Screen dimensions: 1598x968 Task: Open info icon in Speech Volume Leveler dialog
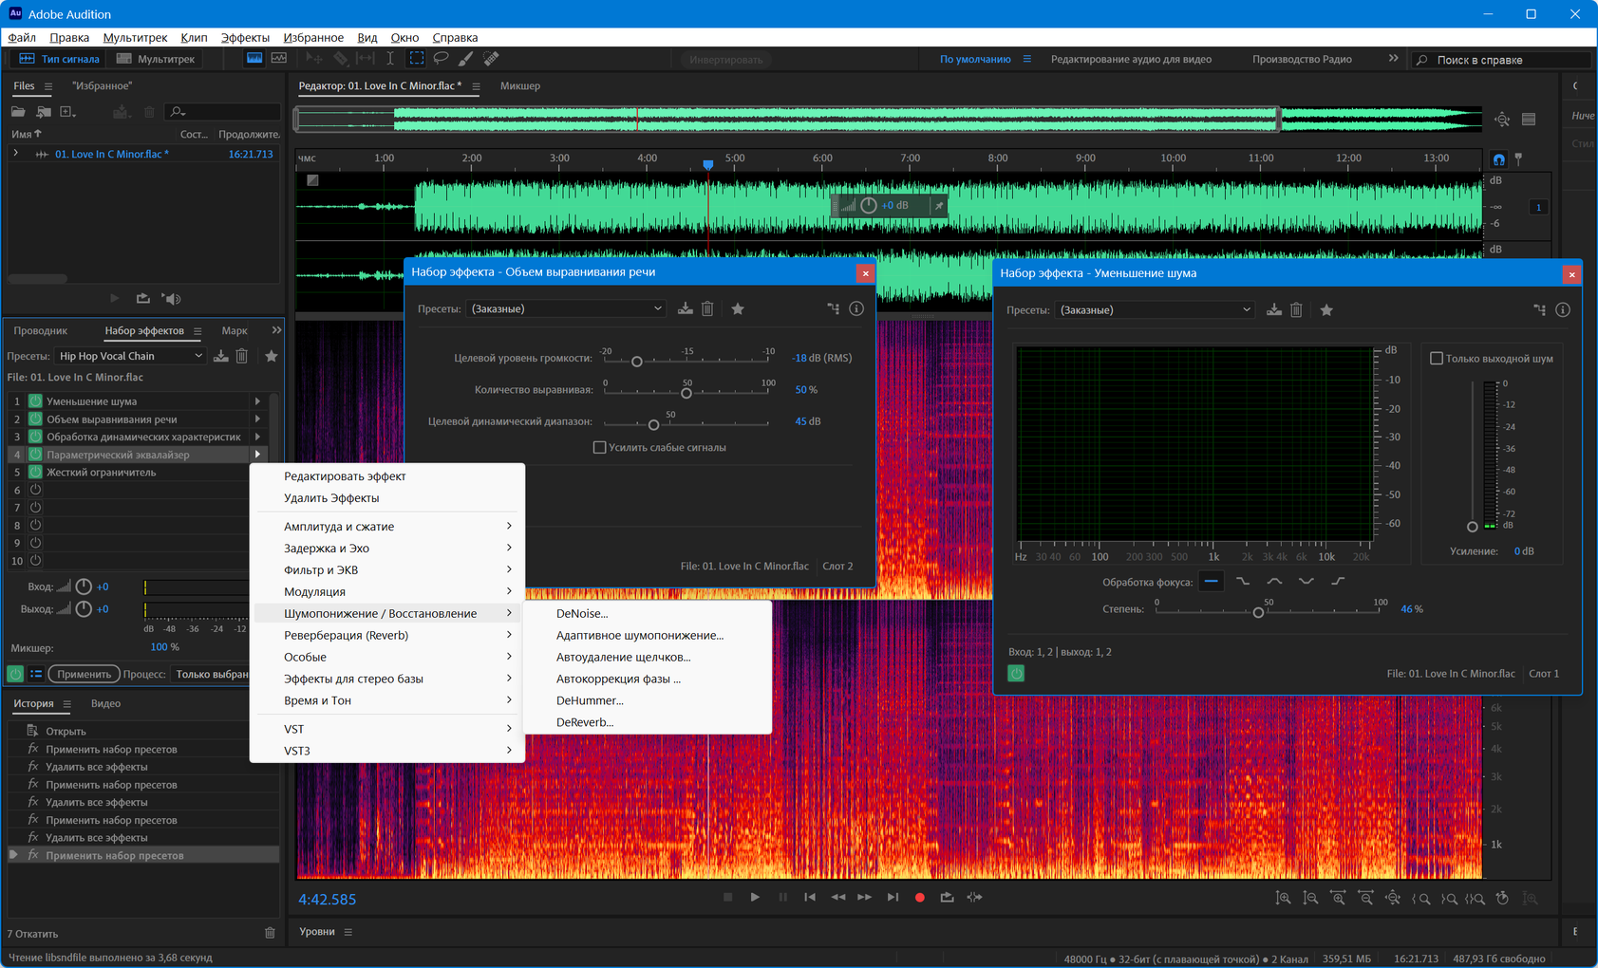coord(856,308)
